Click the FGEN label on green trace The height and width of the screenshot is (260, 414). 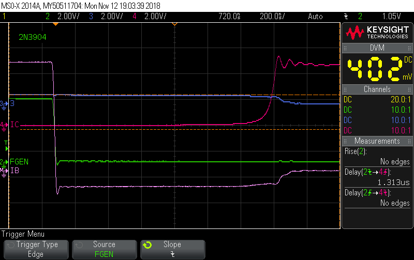[19, 162]
